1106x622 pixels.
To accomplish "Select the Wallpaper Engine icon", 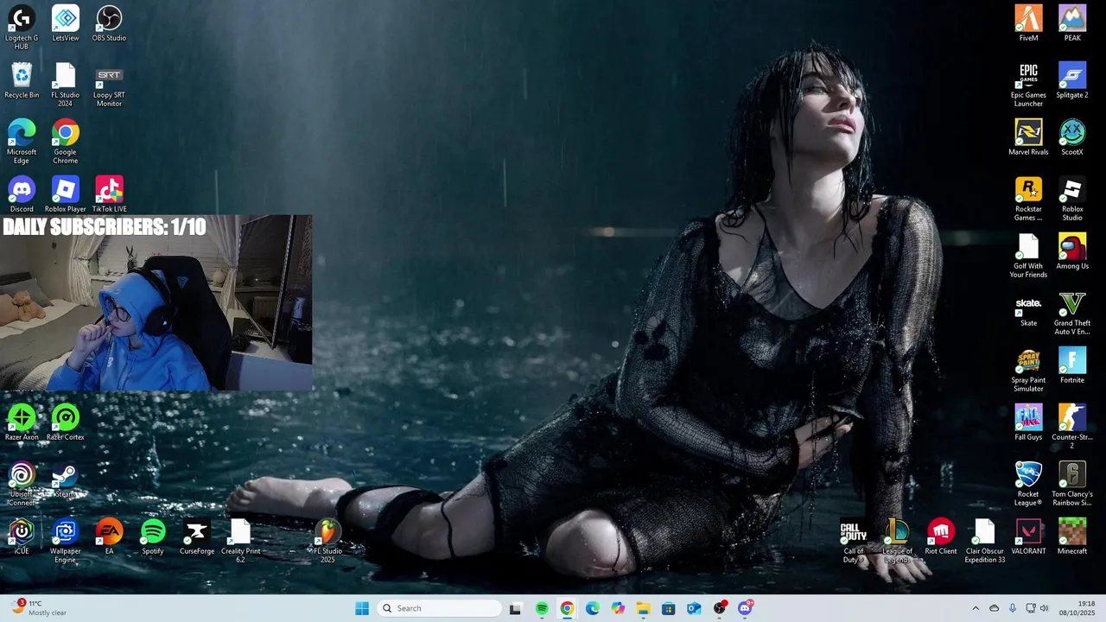I will coord(66,541).
